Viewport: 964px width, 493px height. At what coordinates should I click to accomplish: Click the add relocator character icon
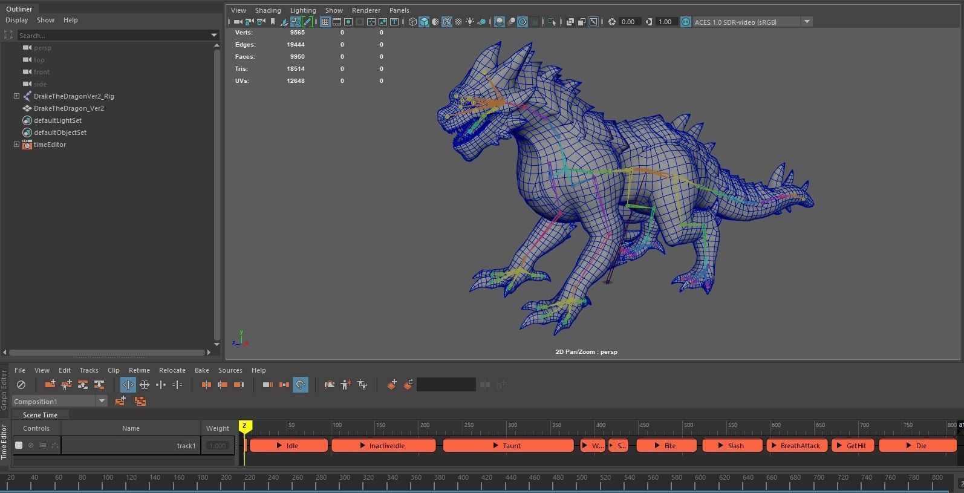click(x=345, y=384)
